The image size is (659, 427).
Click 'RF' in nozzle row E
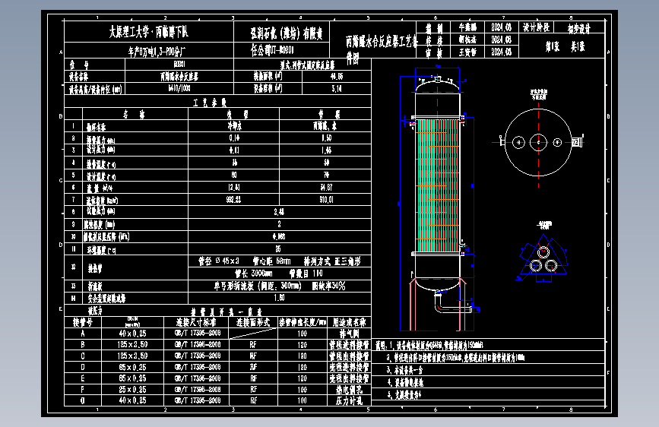point(253,378)
